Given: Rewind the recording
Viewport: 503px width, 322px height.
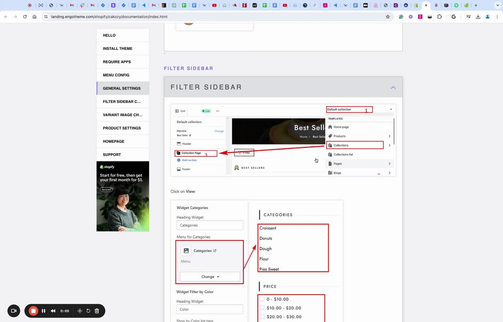Looking at the screenshot, I should point(53,311).
